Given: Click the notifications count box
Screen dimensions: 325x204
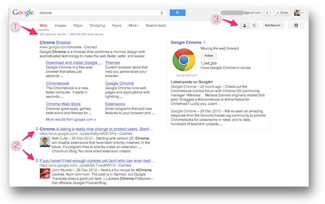Looking at the screenshot, I should pos(267,13).
